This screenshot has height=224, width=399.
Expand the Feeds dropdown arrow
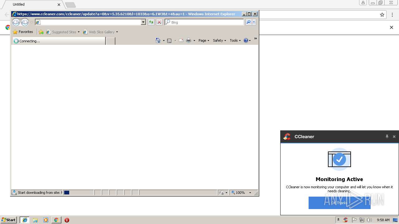click(x=175, y=40)
